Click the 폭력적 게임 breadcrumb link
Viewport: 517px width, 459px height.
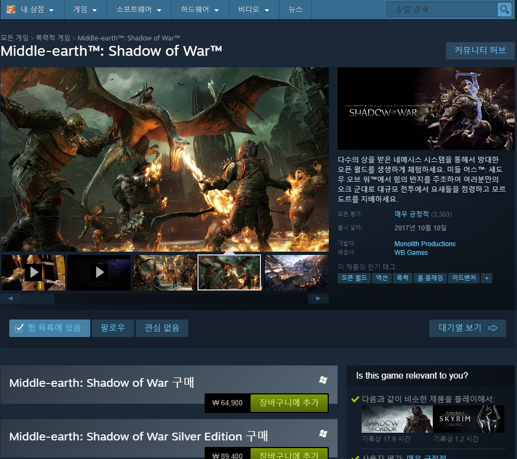click(53, 38)
